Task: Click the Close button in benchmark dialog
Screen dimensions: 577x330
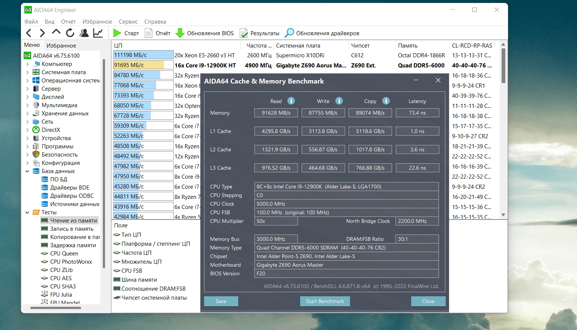Action: click(x=428, y=301)
